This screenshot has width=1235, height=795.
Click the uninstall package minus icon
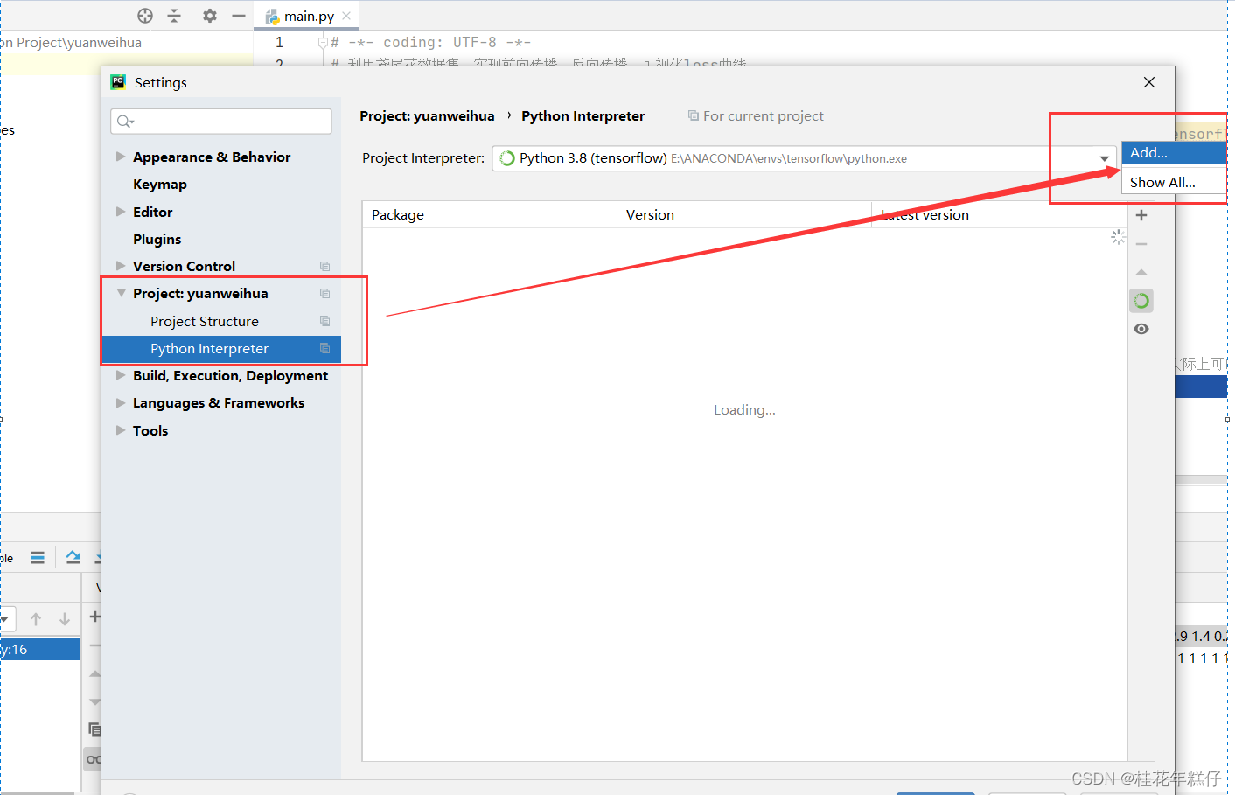pos(1141,244)
